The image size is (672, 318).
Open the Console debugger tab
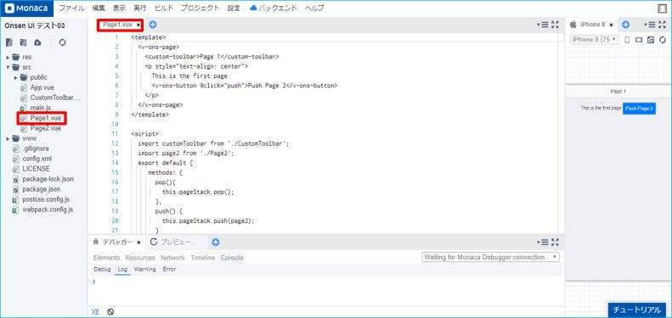click(x=232, y=258)
